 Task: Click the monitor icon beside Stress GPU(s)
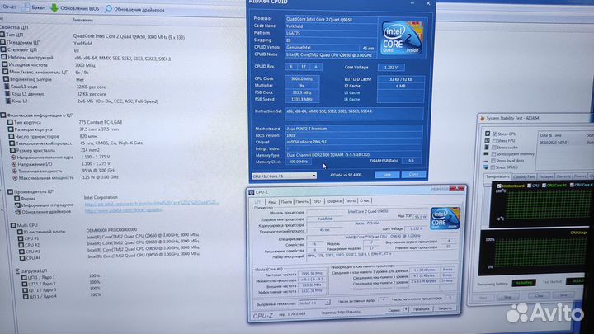point(486,167)
